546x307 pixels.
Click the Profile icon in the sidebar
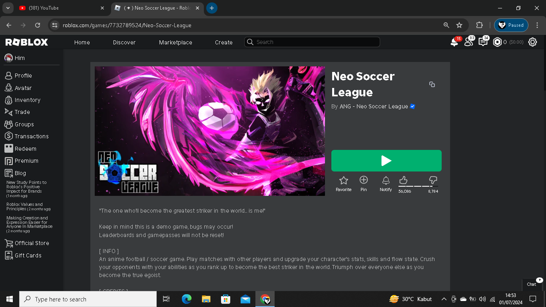[8, 76]
